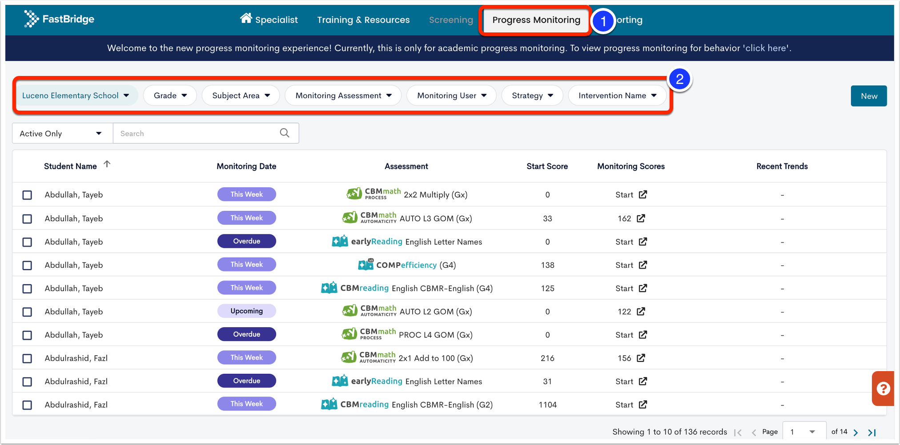Click the FastBridge logo
The height and width of the screenshot is (445, 900).
click(59, 19)
